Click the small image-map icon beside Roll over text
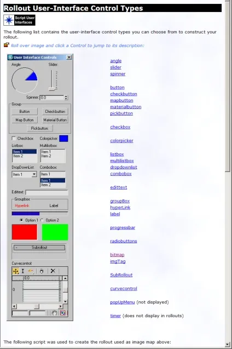The width and height of the screenshot is (232, 349). click(x=7, y=45)
